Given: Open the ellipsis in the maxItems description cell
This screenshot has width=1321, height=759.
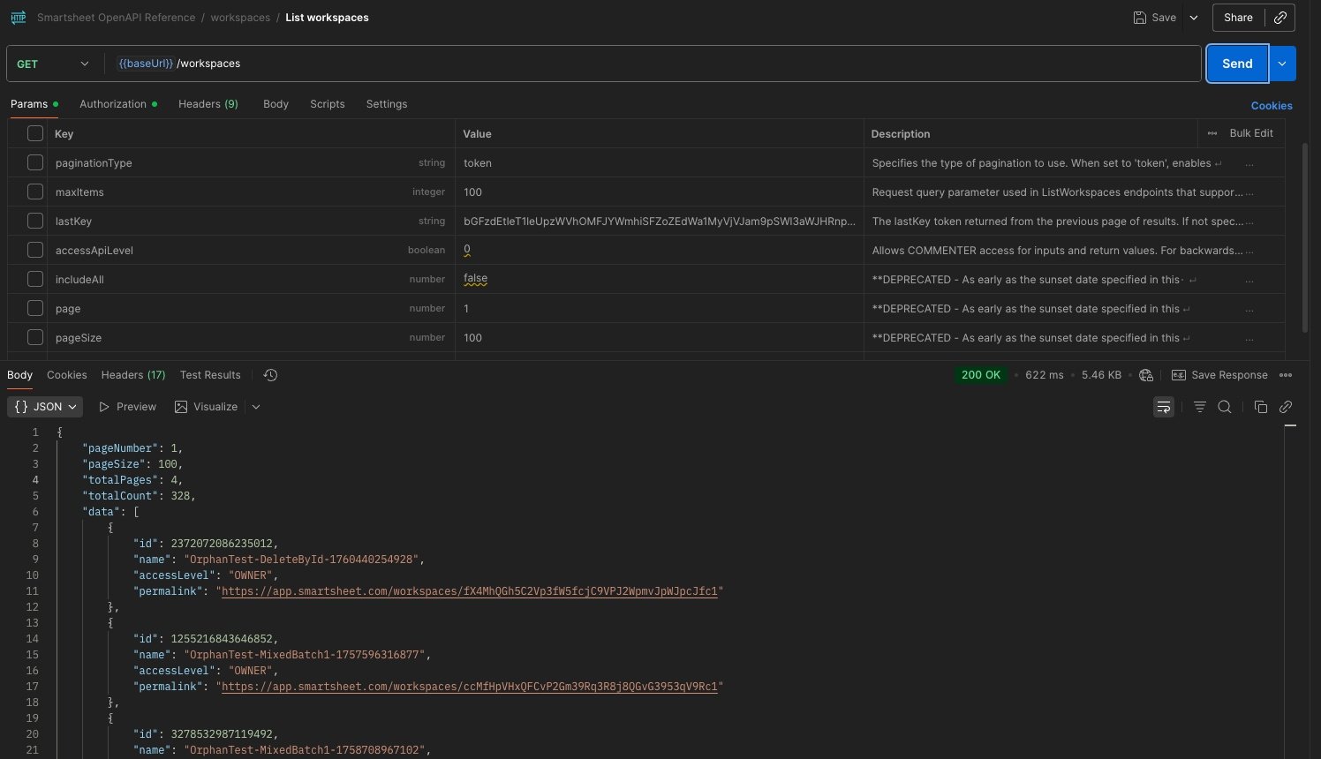Looking at the screenshot, I should [x=1249, y=192].
